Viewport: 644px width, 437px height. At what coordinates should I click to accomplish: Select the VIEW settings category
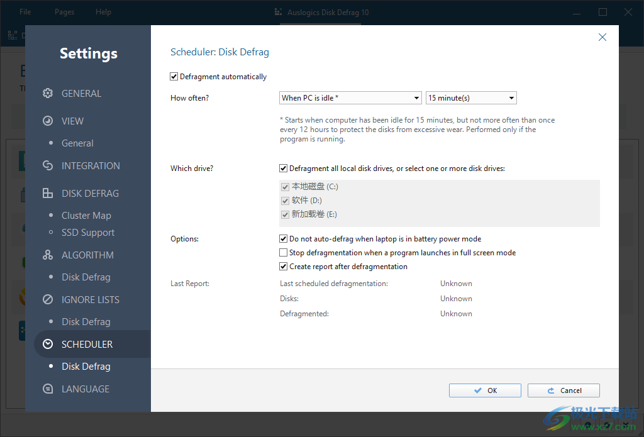pyautogui.click(x=73, y=121)
